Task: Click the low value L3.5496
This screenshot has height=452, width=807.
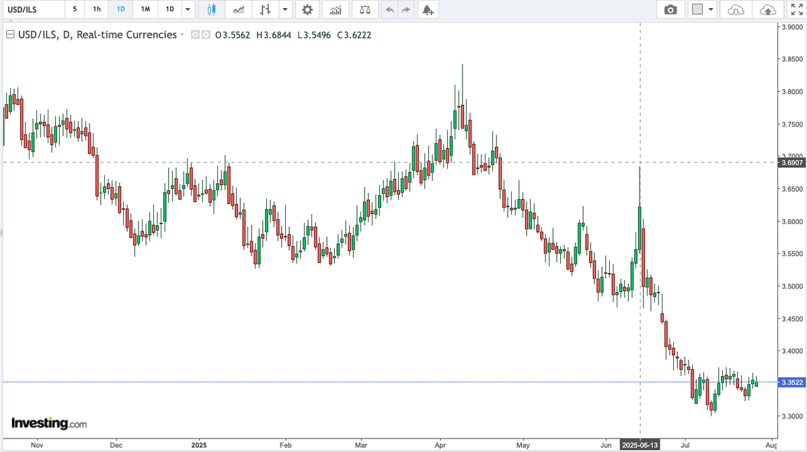Action: (x=313, y=34)
